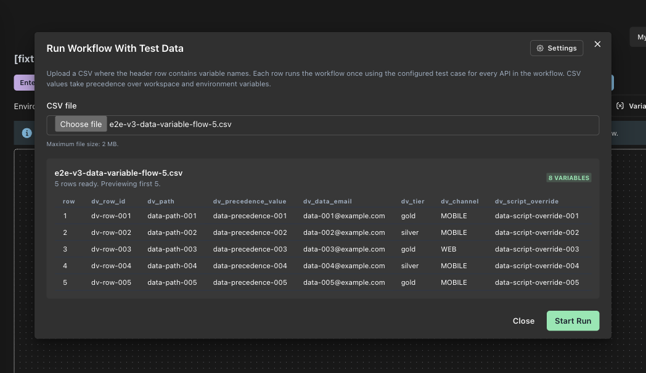
Task: Click the dv_script_override column header
Action: tap(526, 201)
